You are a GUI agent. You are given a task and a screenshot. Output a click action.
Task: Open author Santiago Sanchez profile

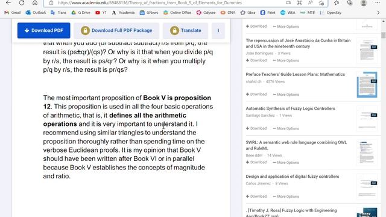[260, 115]
